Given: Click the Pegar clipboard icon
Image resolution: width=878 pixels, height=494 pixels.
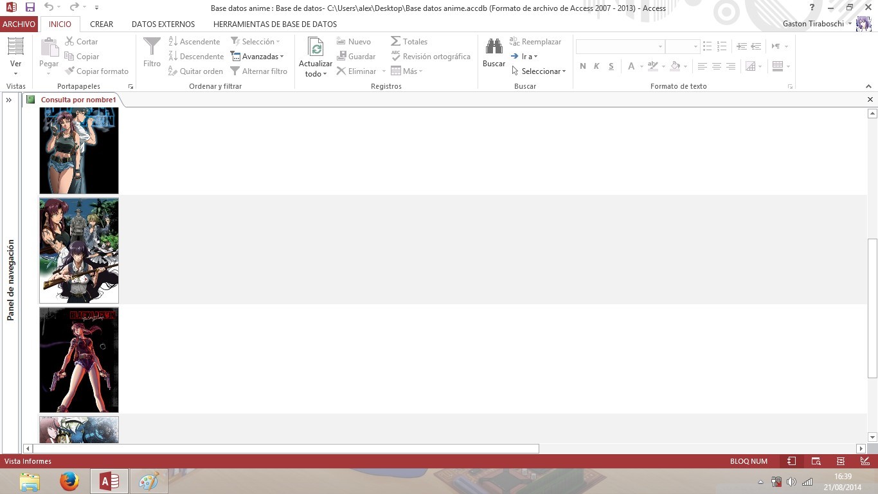Looking at the screenshot, I should 49,47.
